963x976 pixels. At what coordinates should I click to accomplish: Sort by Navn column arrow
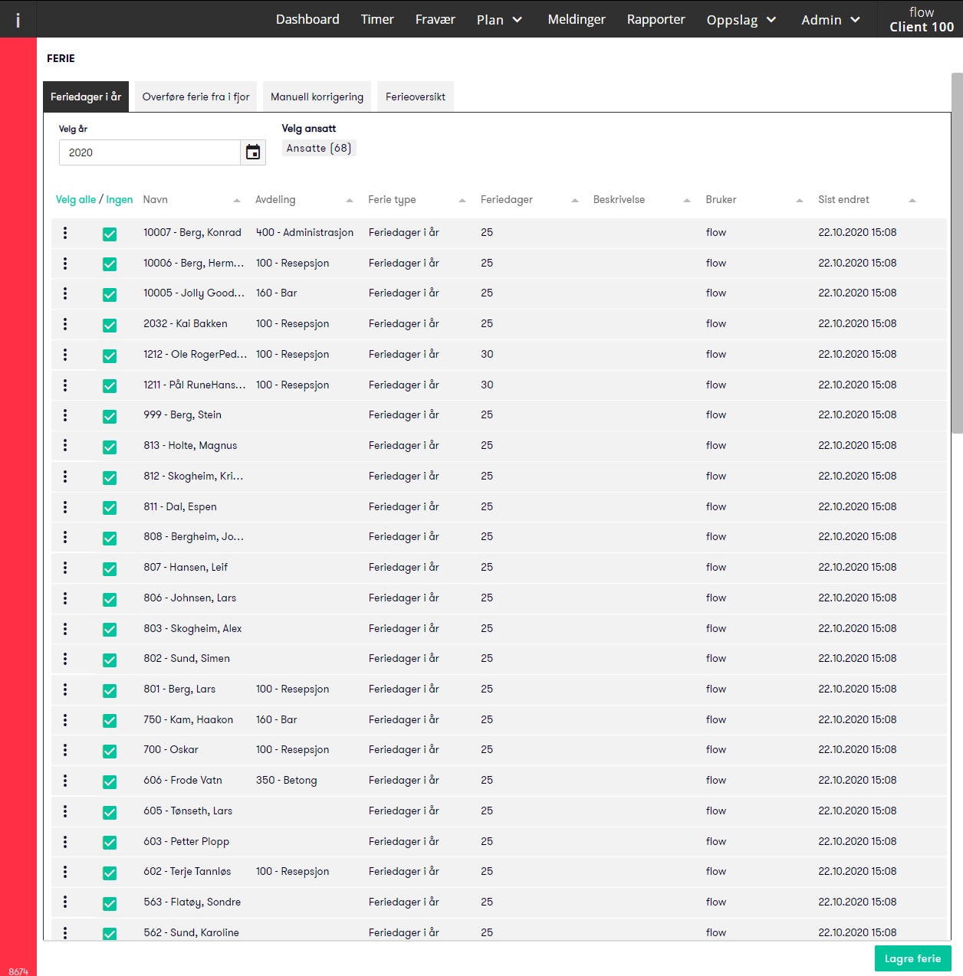click(237, 201)
